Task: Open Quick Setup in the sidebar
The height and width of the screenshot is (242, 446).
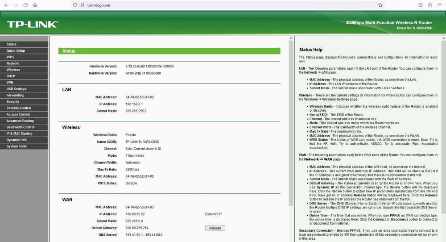Action: coord(24,50)
